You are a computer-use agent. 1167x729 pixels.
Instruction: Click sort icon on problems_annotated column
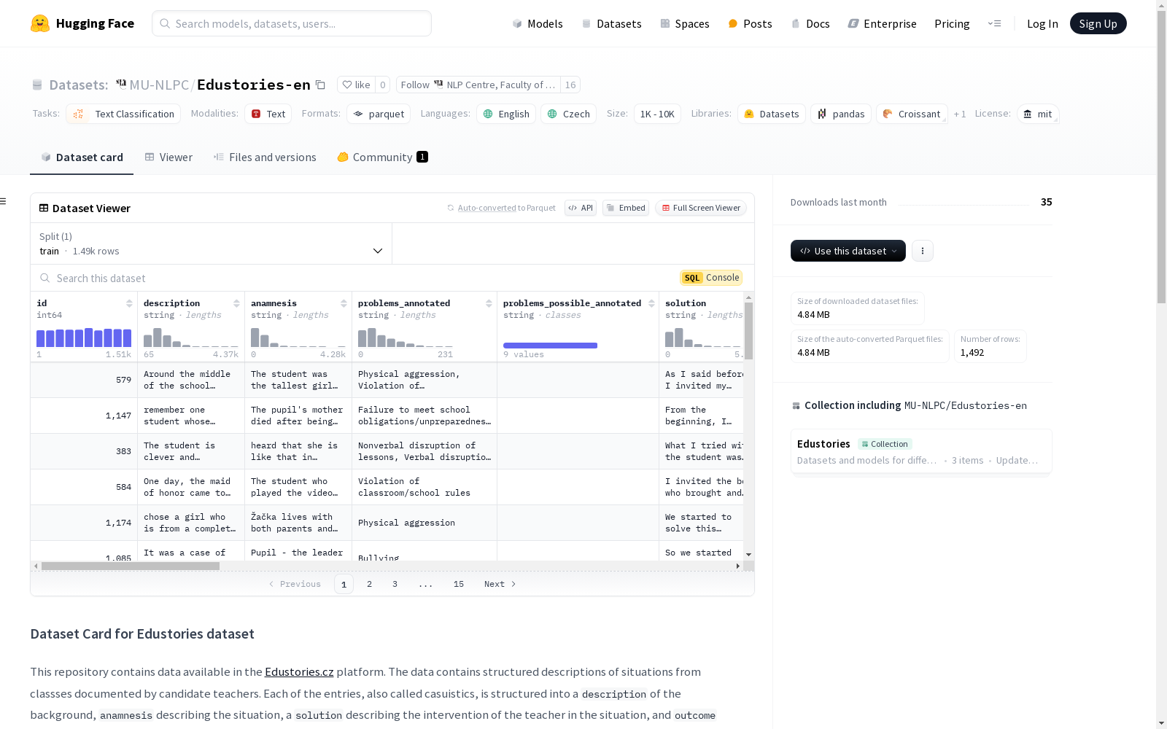click(489, 303)
